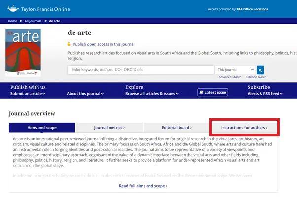Viewport: 297px width, 200px height.
Task: Expand Alerts & RSS feed menu
Action: point(265,94)
